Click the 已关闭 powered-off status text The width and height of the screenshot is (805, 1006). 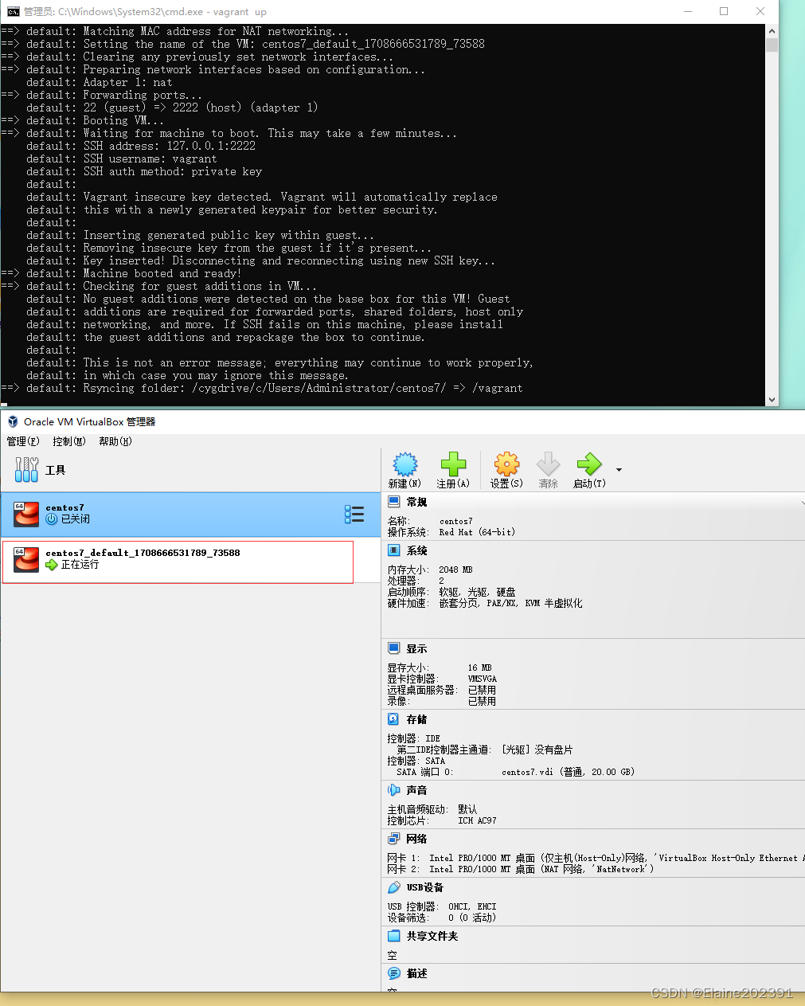(75, 519)
